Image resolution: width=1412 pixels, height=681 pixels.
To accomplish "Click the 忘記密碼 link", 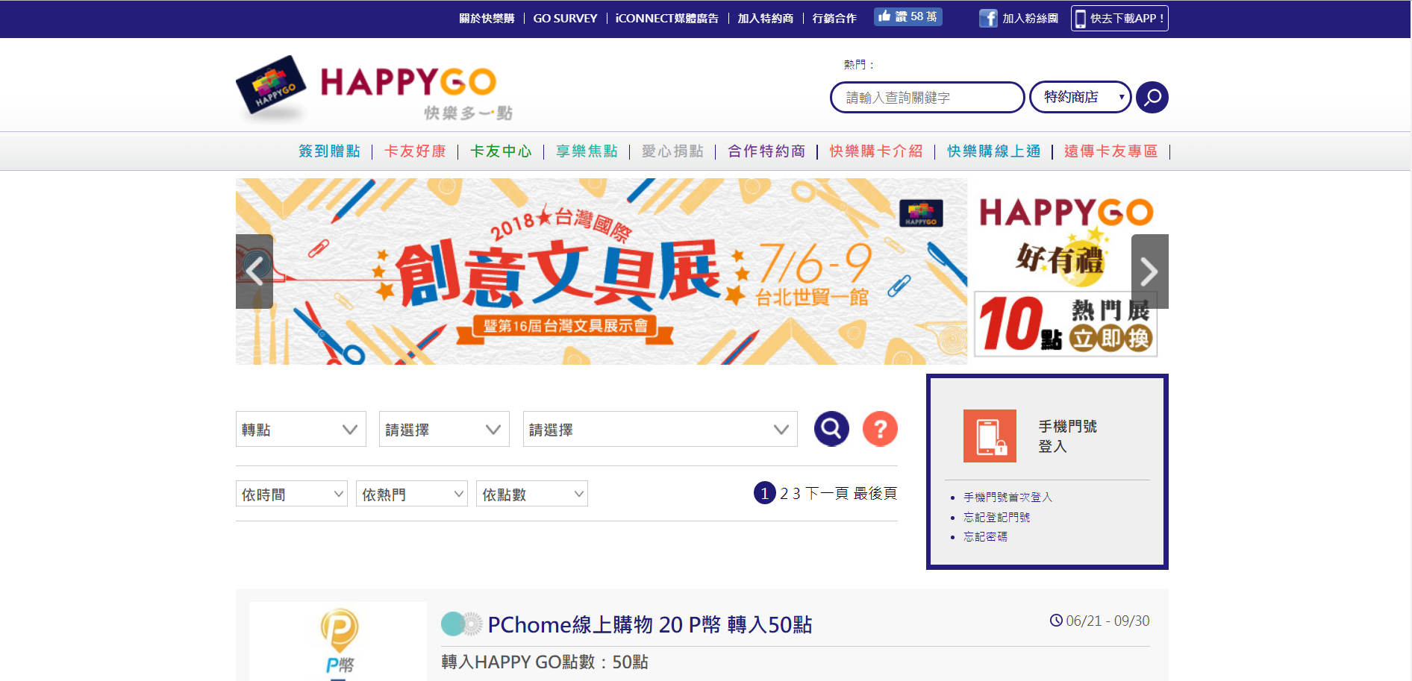I will pos(985,536).
